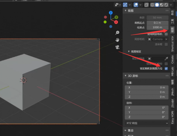Open the shading options dropdown arrow
177x136 pixels.
tap(171, 5)
